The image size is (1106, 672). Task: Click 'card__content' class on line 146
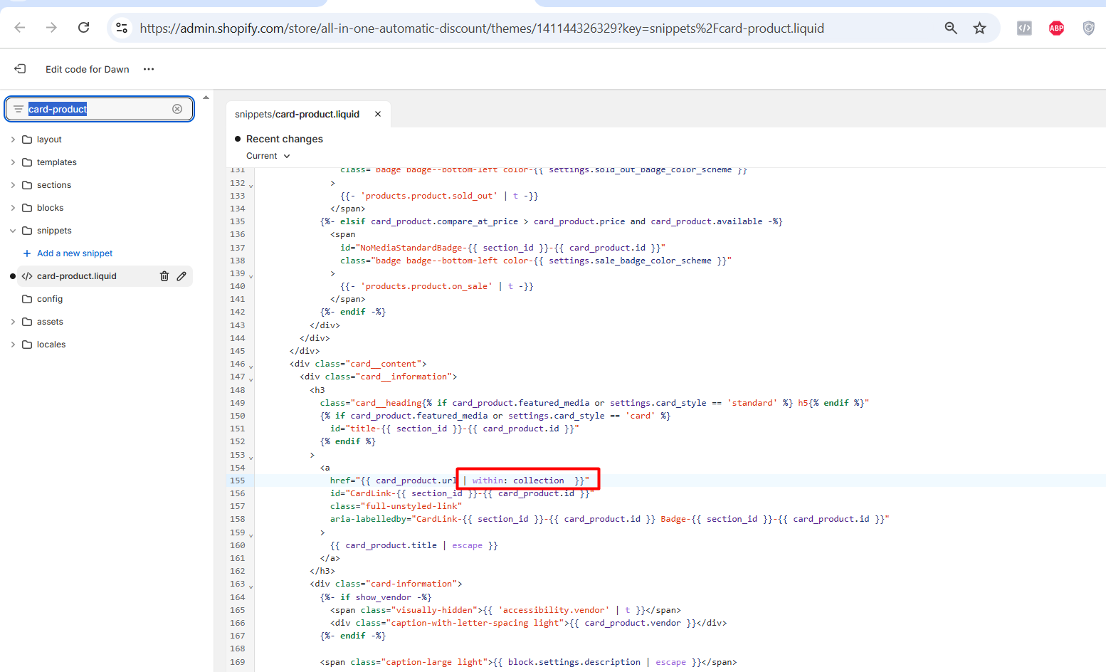point(386,364)
